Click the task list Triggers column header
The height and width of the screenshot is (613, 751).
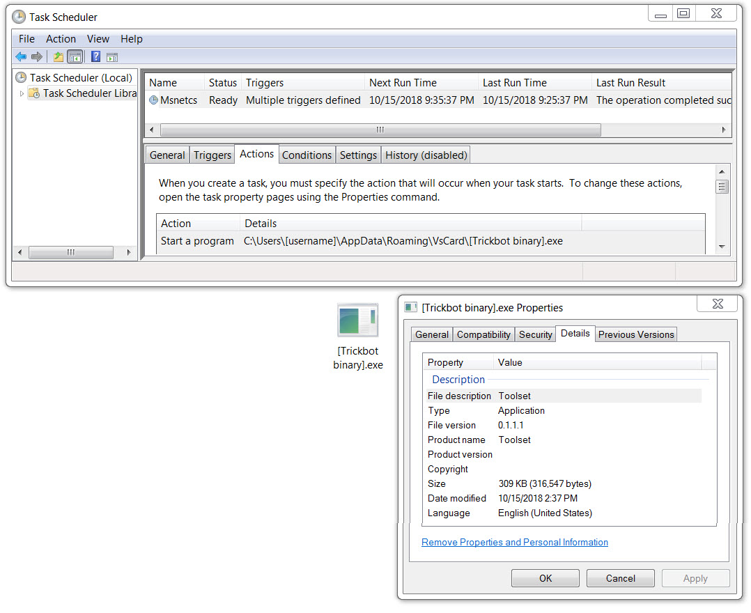303,83
